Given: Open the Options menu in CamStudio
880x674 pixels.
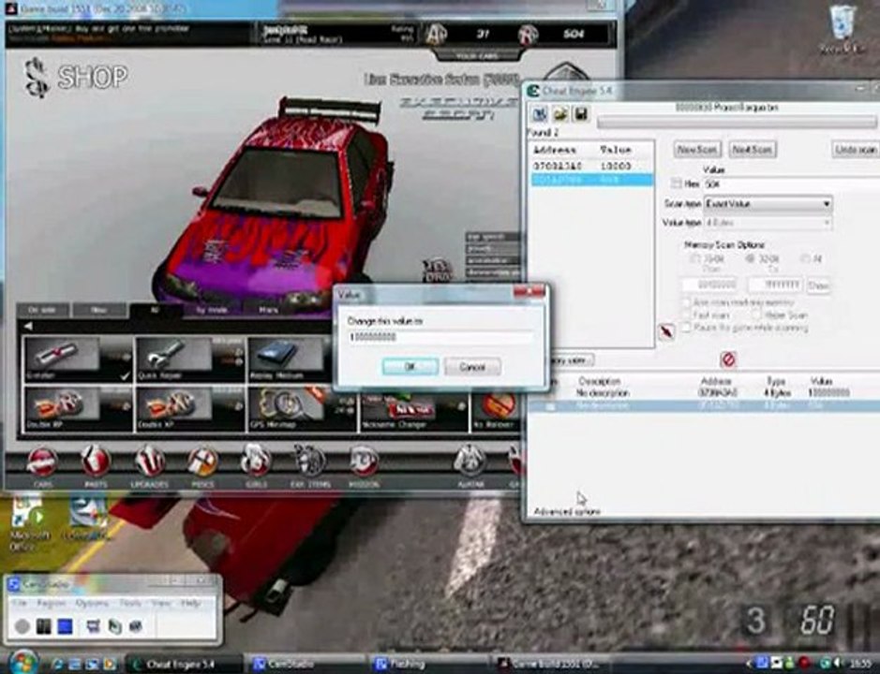Looking at the screenshot, I should 92,604.
